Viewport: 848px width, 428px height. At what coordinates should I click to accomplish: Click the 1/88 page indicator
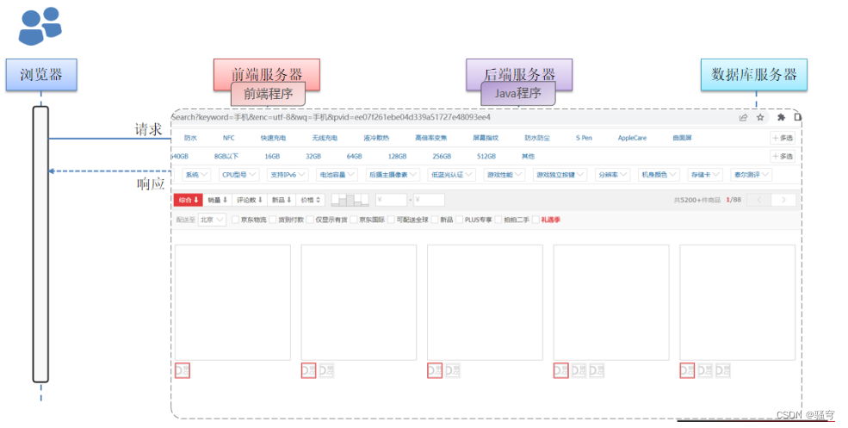tap(733, 200)
